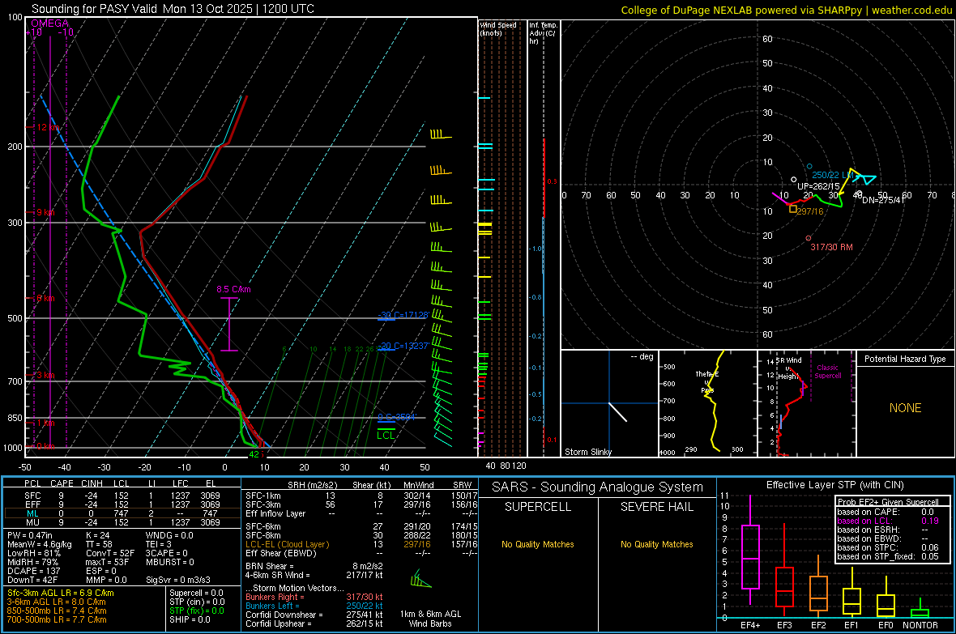Image resolution: width=956 pixels, height=634 pixels.
Task: Click the '8.5 C/km' lapse rate label
Action: [x=233, y=290]
